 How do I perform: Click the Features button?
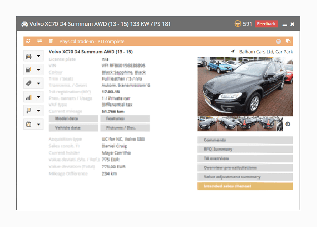click(x=125, y=118)
